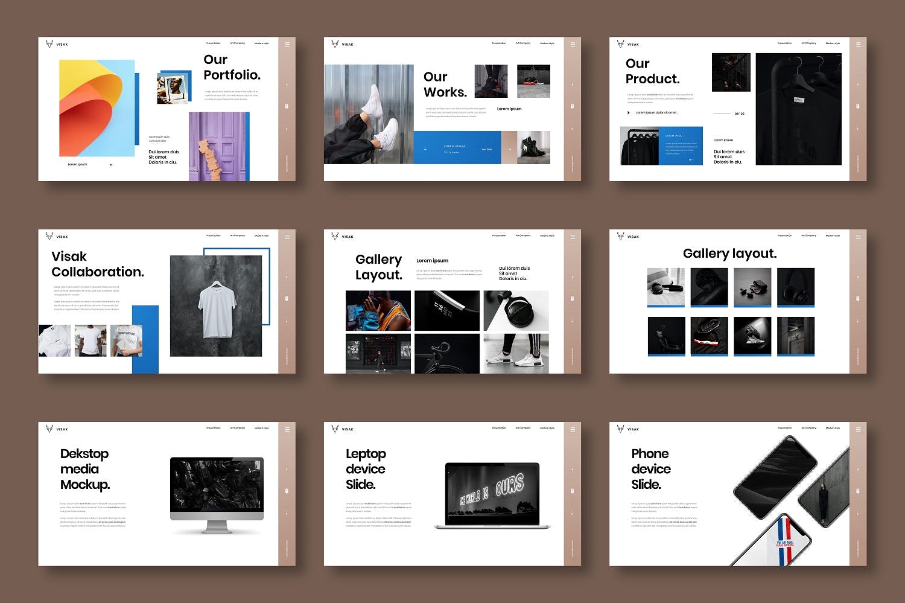905x603 pixels.
Task: Click 01/02 page counter on Our Product
Action: point(740,113)
